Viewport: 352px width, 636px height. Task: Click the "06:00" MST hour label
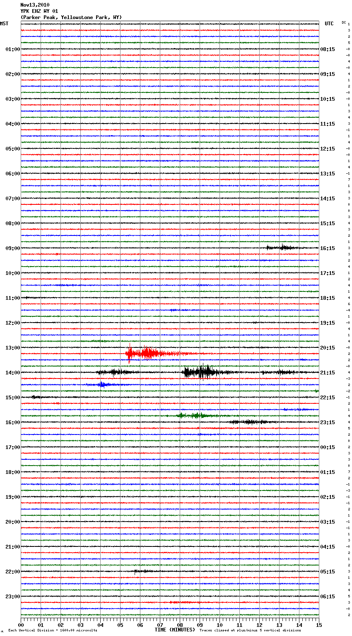coord(13,174)
